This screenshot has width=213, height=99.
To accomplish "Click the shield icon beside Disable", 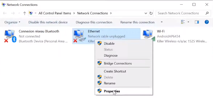I will tap(99, 43).
